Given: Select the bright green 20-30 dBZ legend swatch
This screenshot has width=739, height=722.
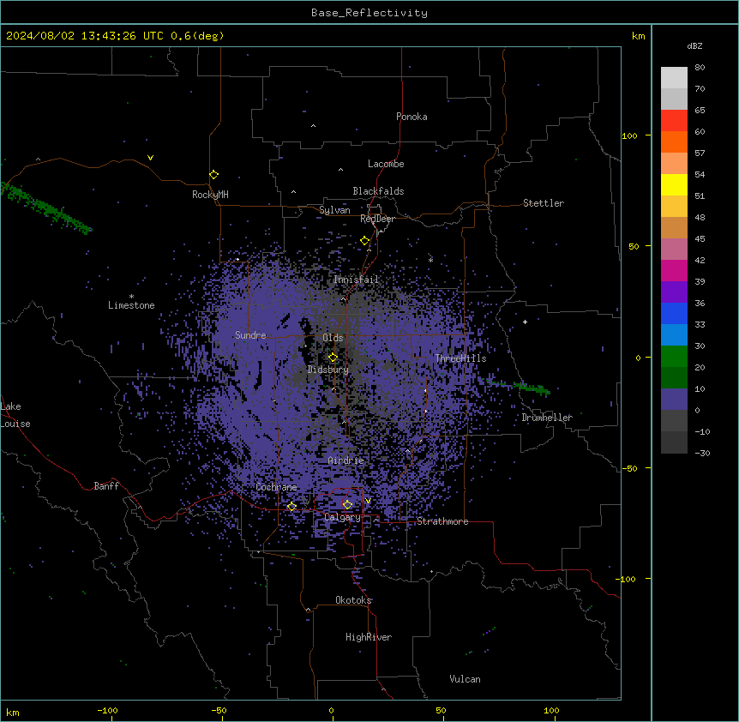Looking at the screenshot, I should click(674, 357).
